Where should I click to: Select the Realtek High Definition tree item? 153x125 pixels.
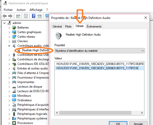coord(36,50)
